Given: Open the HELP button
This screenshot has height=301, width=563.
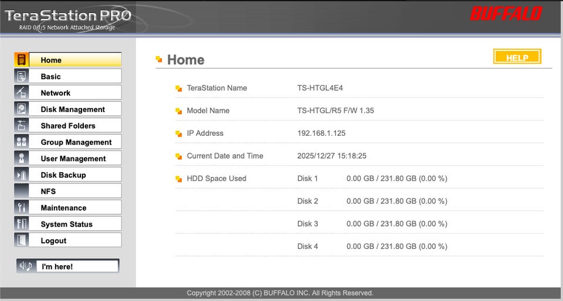Looking at the screenshot, I should (517, 57).
